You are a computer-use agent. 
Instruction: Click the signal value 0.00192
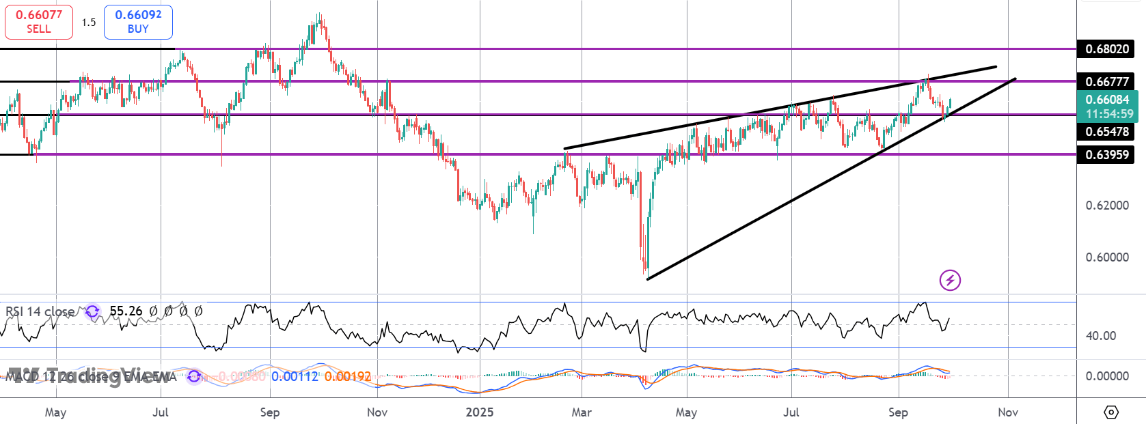348,376
